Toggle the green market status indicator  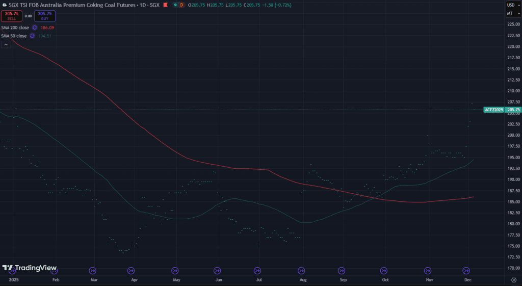[x=175, y=5]
